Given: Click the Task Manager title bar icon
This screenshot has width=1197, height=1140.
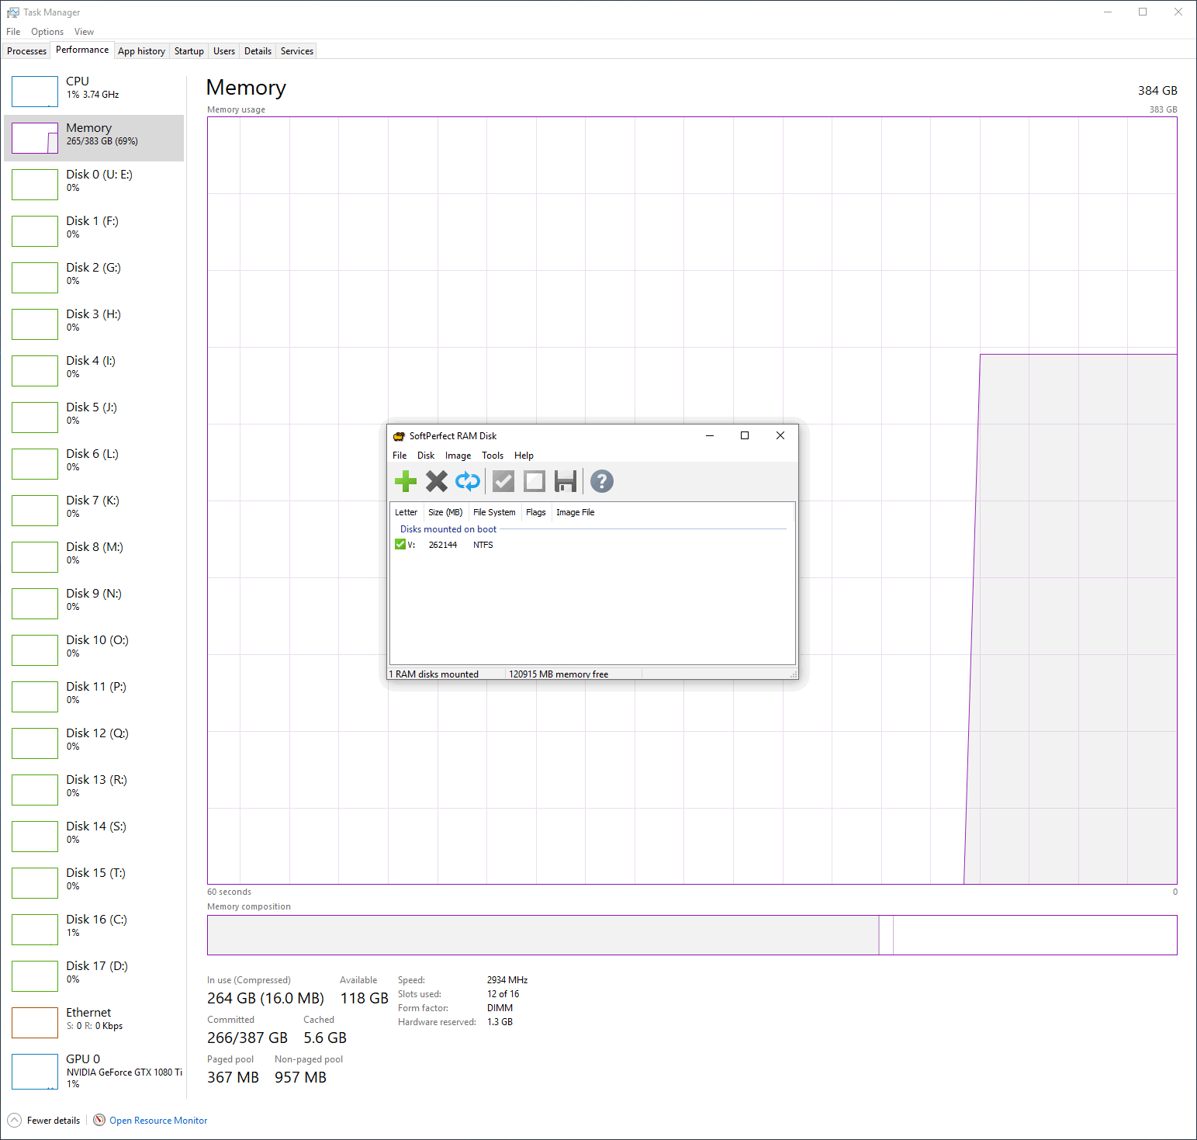Looking at the screenshot, I should (12, 12).
